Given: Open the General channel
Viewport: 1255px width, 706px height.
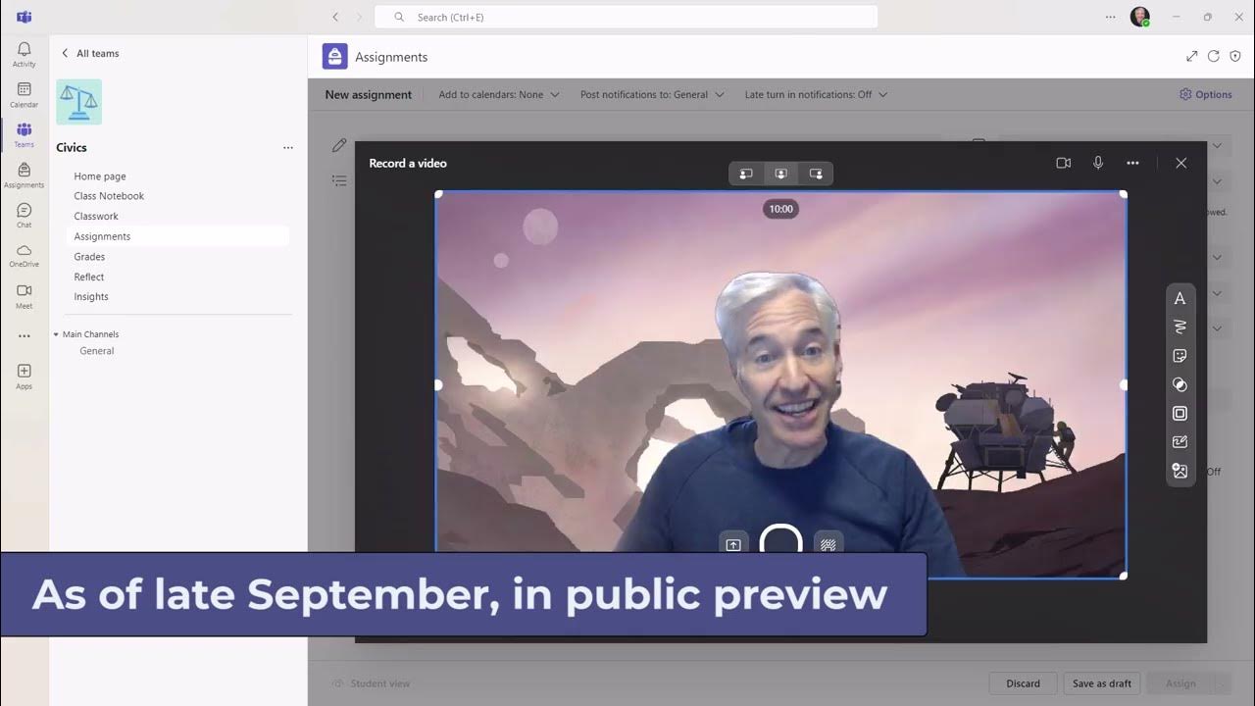Looking at the screenshot, I should pyautogui.click(x=97, y=351).
